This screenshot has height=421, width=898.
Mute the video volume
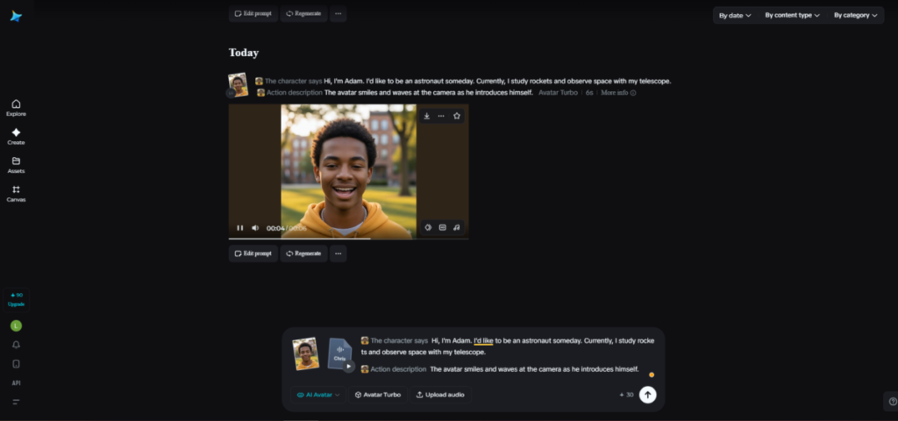point(255,228)
